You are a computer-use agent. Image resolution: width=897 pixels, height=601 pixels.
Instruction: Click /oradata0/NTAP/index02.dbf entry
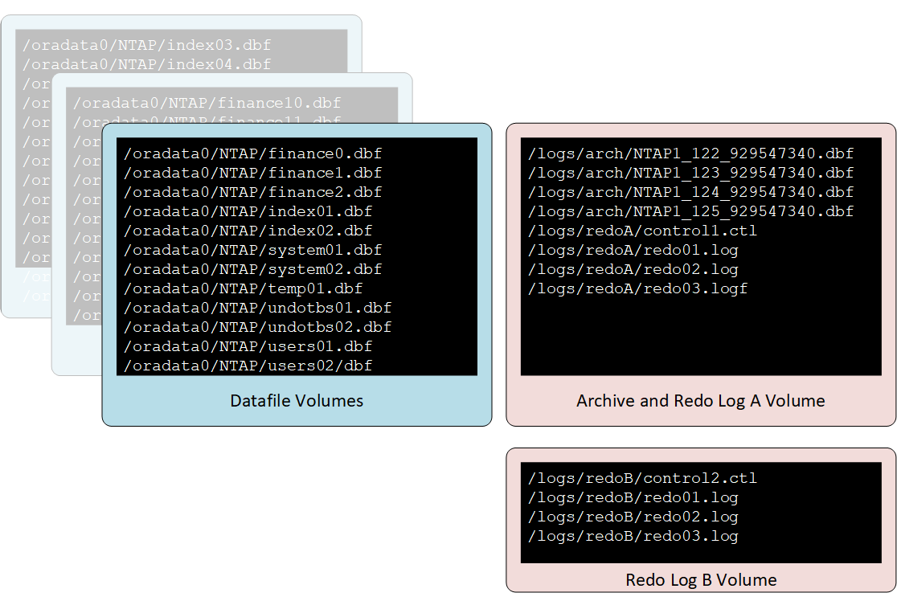248,231
